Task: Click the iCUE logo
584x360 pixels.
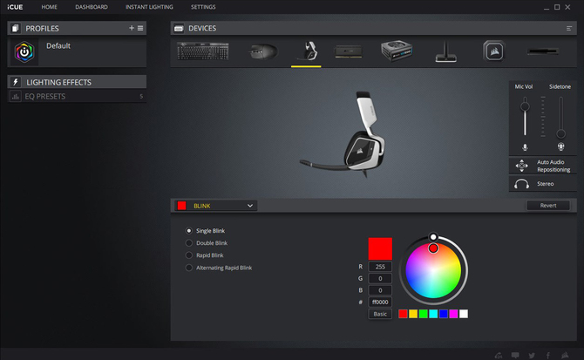Action: 15,7
